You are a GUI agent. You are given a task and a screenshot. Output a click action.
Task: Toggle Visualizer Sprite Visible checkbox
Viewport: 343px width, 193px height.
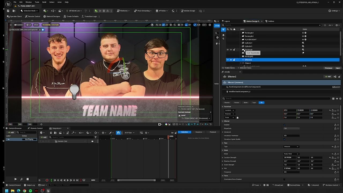(x=284, y=139)
